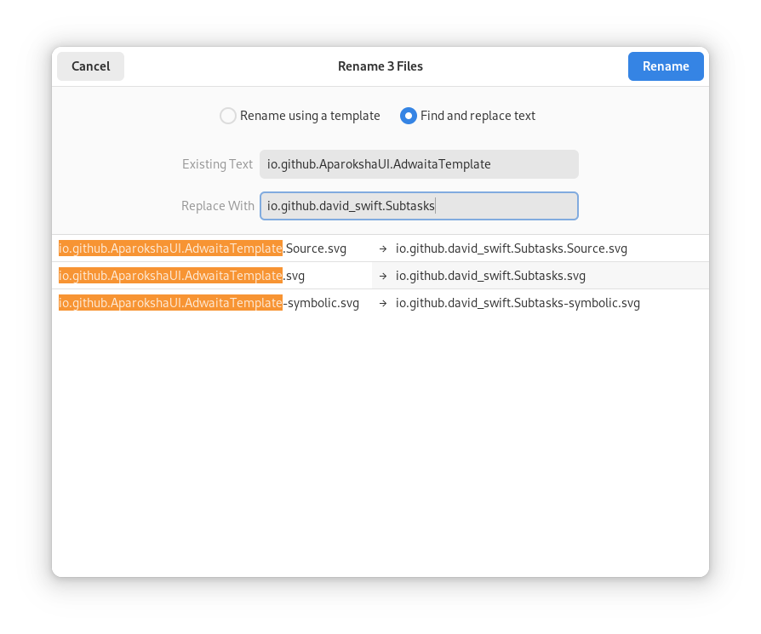Click the arrow icon in the Subtasks.svg row
Screen dimensions: 761x634
(383, 276)
